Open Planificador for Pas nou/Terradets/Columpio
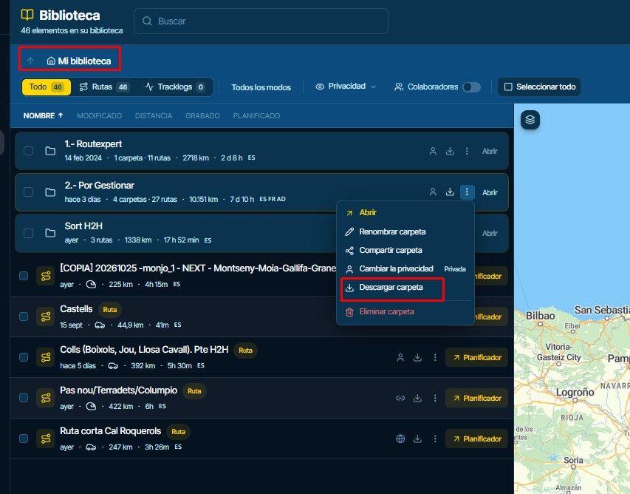Image resolution: width=630 pixels, height=494 pixels. (477, 399)
